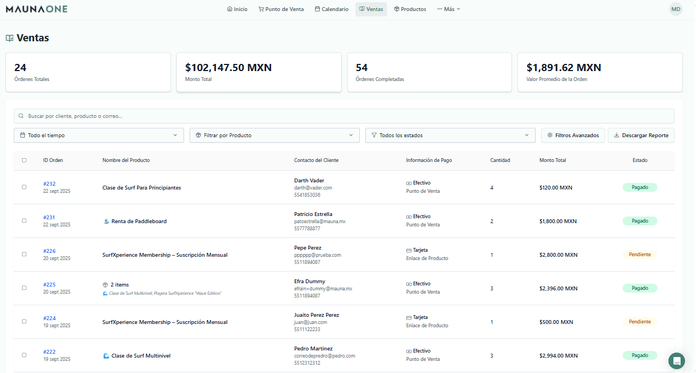Check the box for order #226
The image size is (696, 373).
coord(24,254)
